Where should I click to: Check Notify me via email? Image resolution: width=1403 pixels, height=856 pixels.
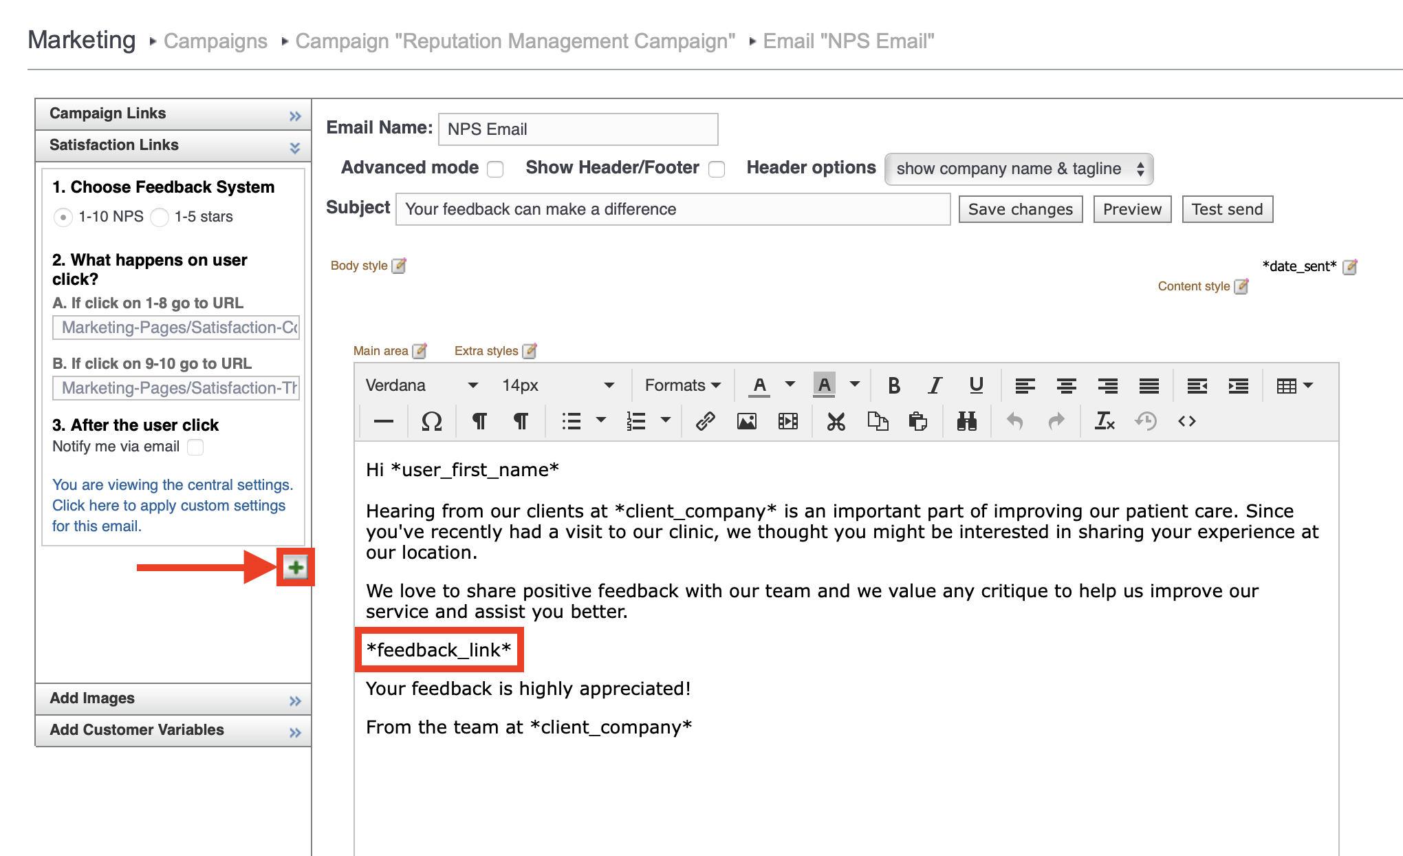click(195, 447)
